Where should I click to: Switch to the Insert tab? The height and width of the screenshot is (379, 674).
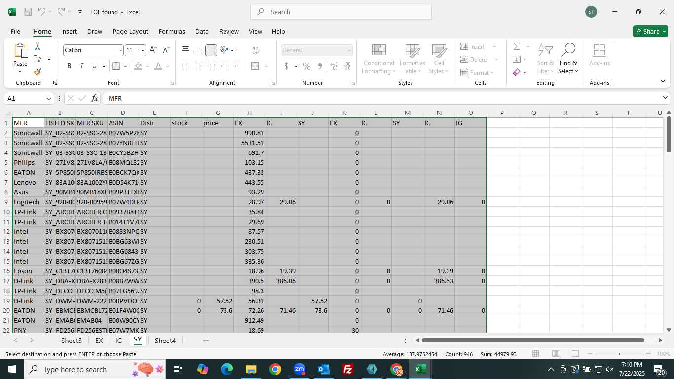[69, 31]
